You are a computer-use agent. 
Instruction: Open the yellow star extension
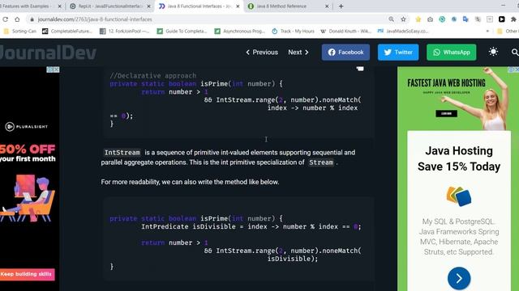point(418,19)
